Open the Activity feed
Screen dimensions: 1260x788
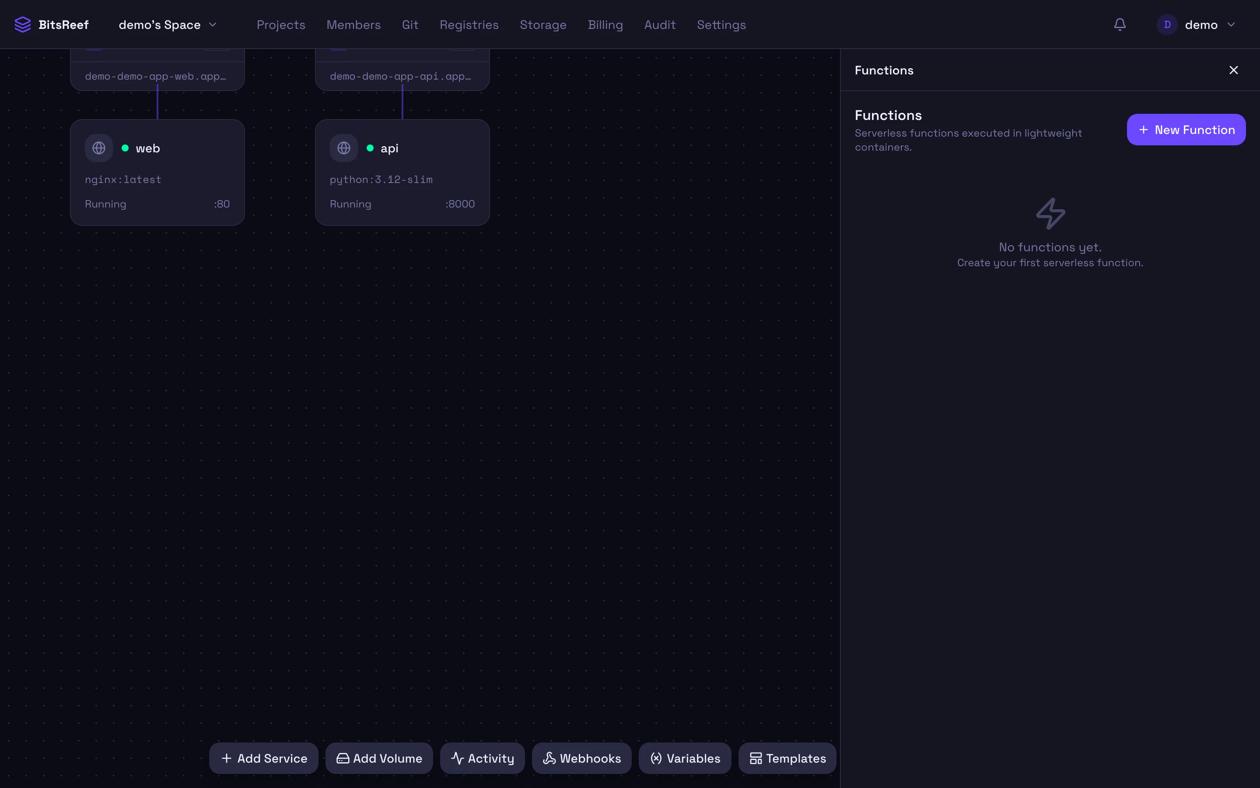(482, 758)
